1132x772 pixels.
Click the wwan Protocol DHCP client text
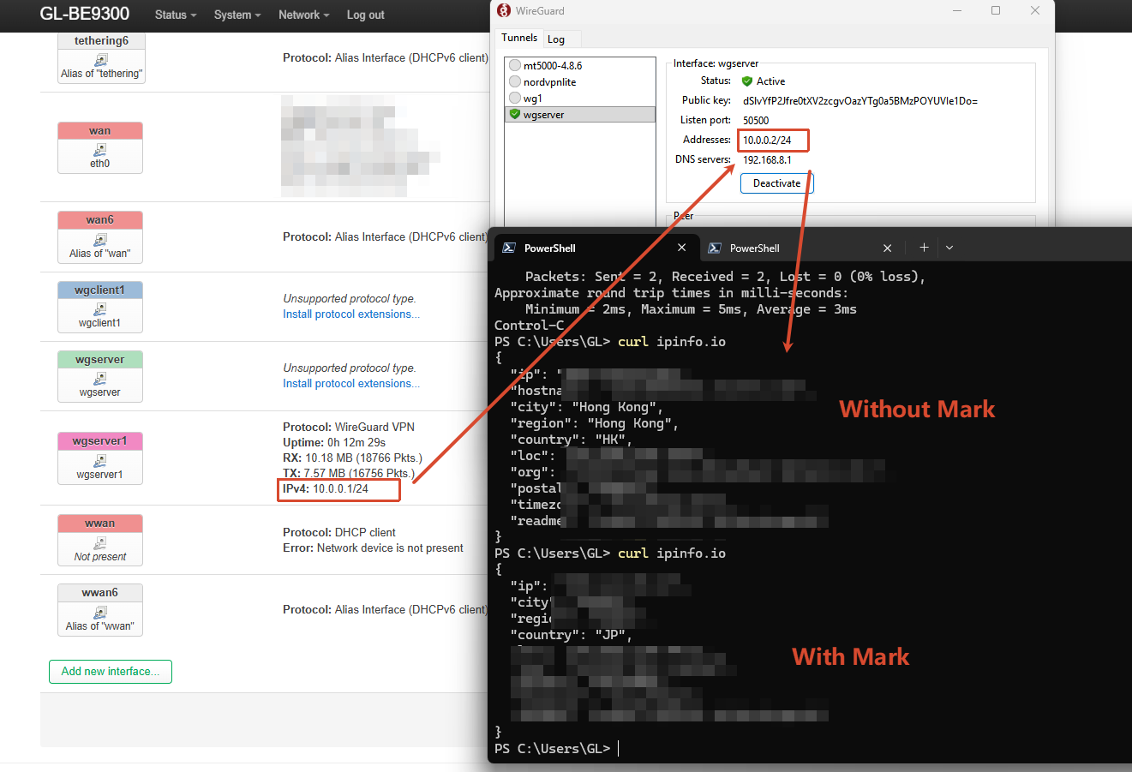pos(339,533)
